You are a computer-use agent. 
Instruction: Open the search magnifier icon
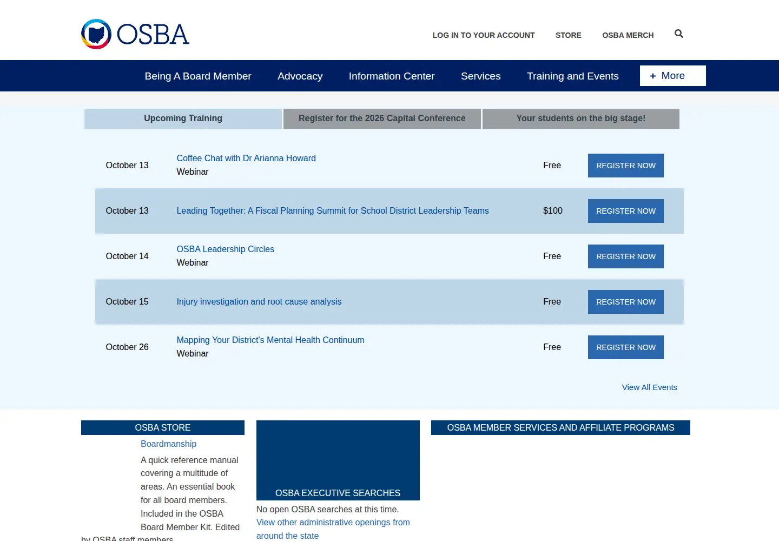(679, 34)
